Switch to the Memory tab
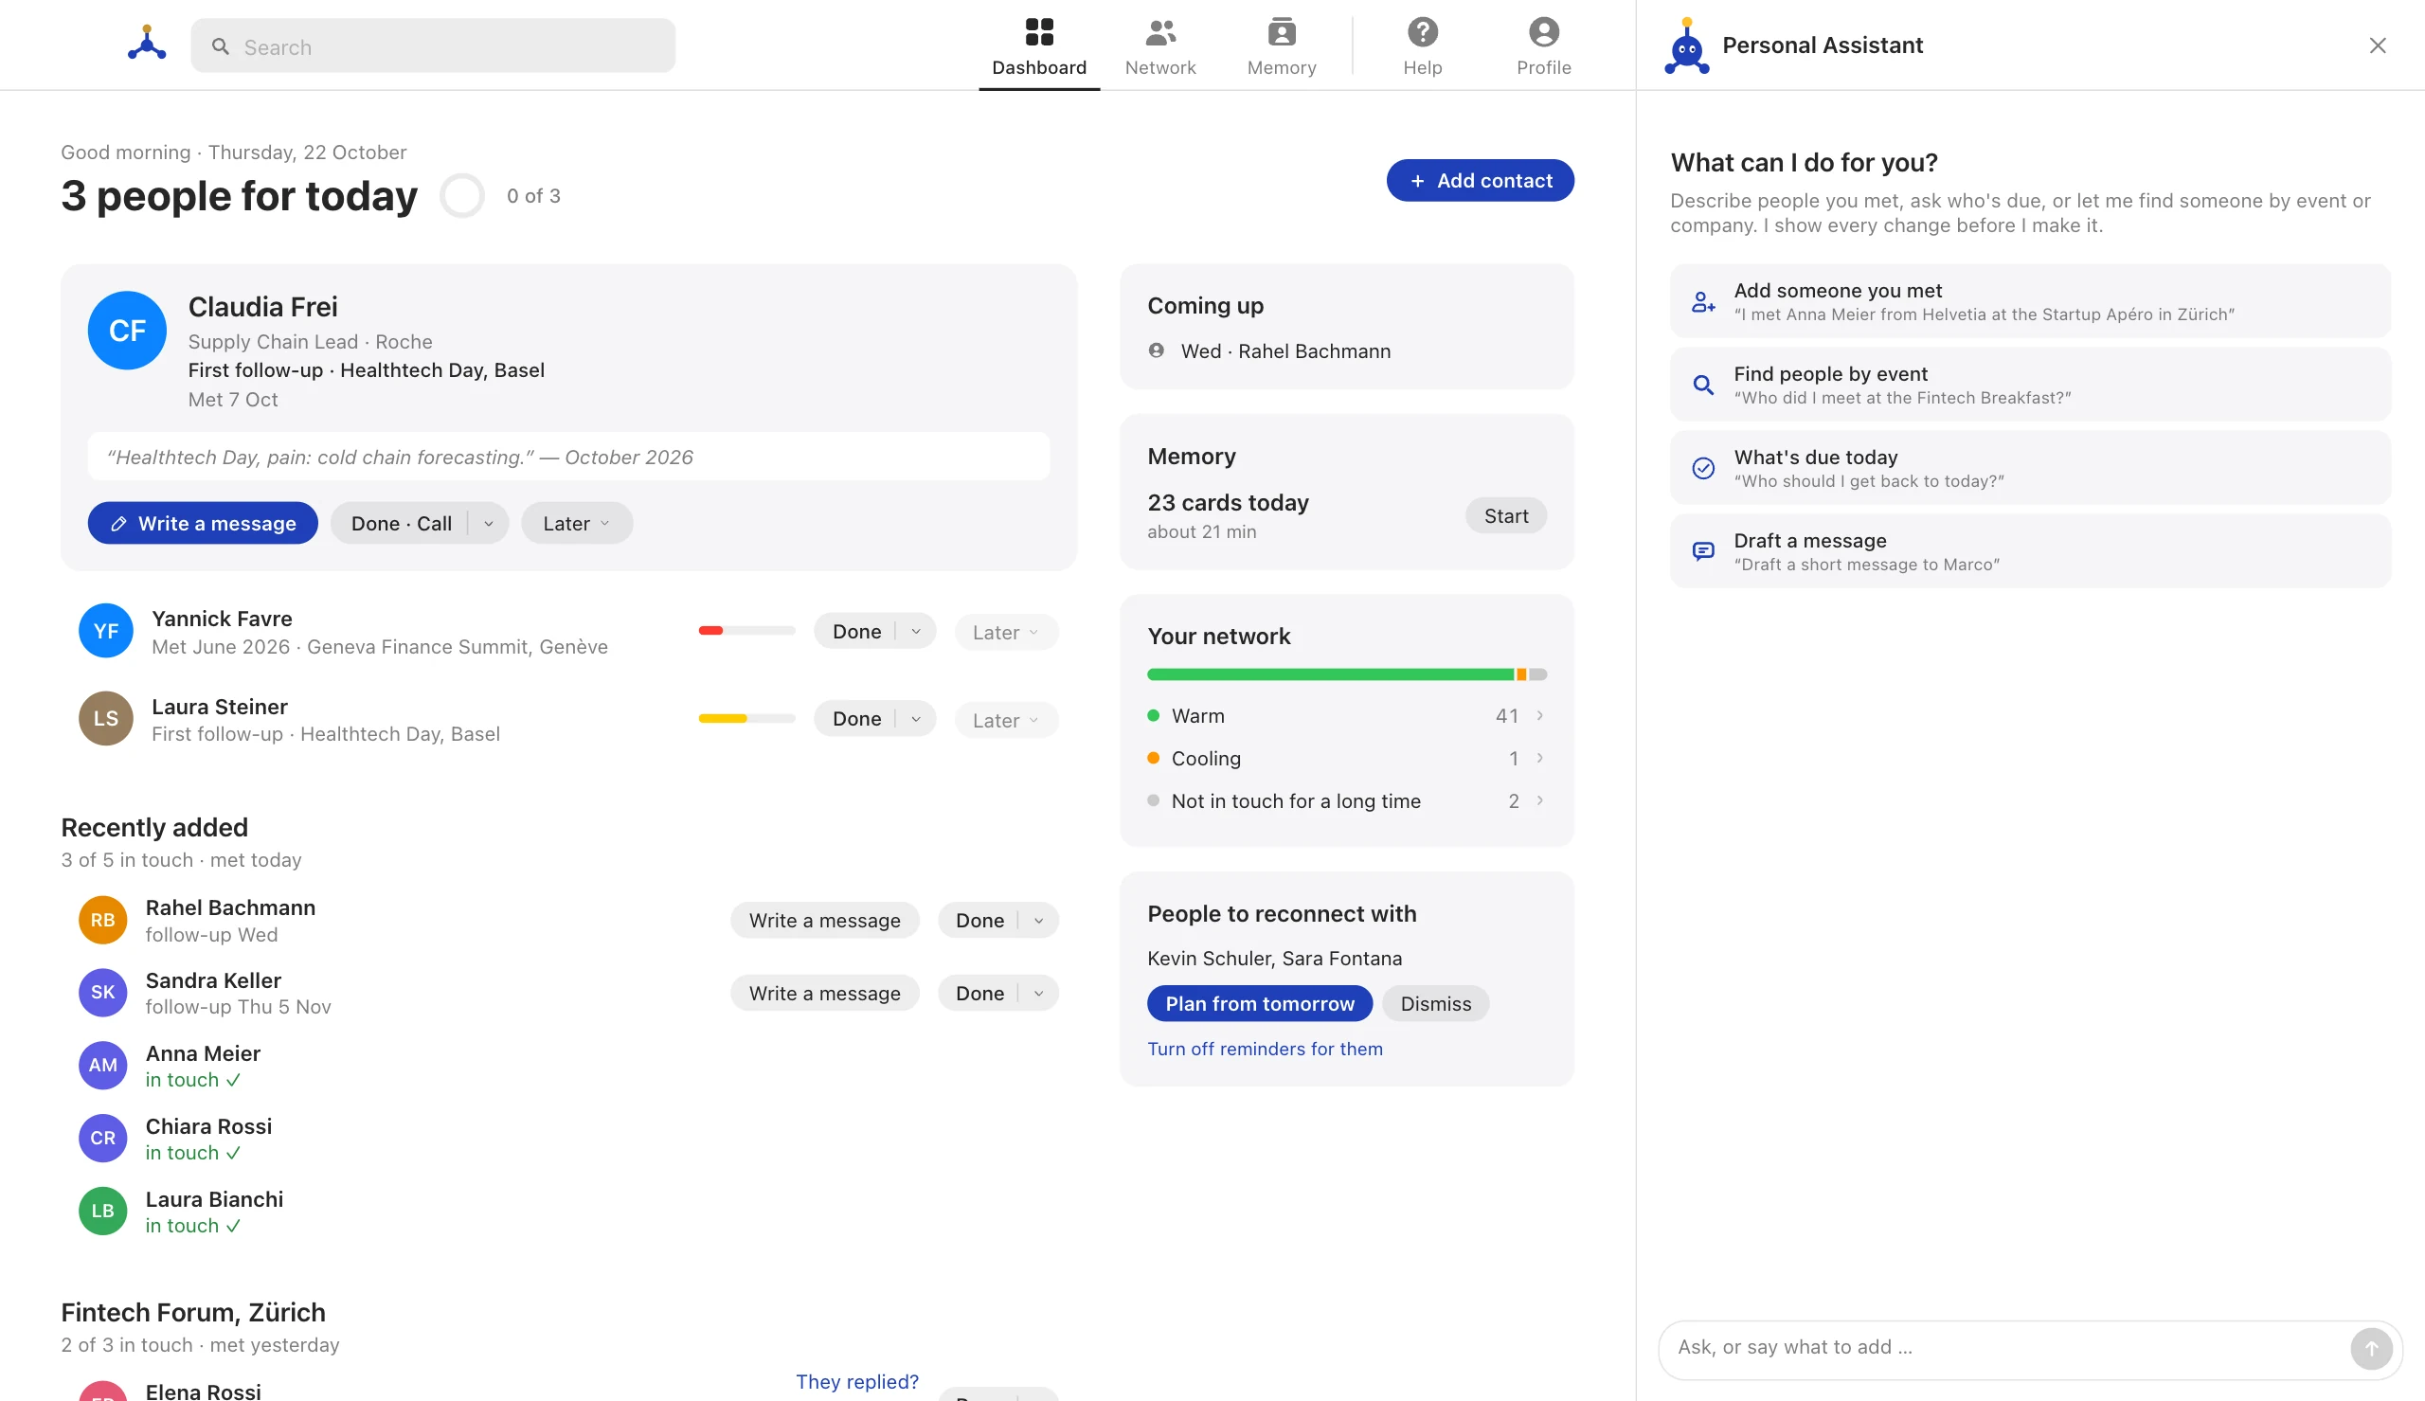The height and width of the screenshot is (1401, 2425). pos(1282,46)
